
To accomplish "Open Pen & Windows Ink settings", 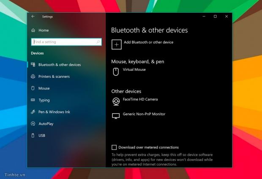I will [x=54, y=112].
